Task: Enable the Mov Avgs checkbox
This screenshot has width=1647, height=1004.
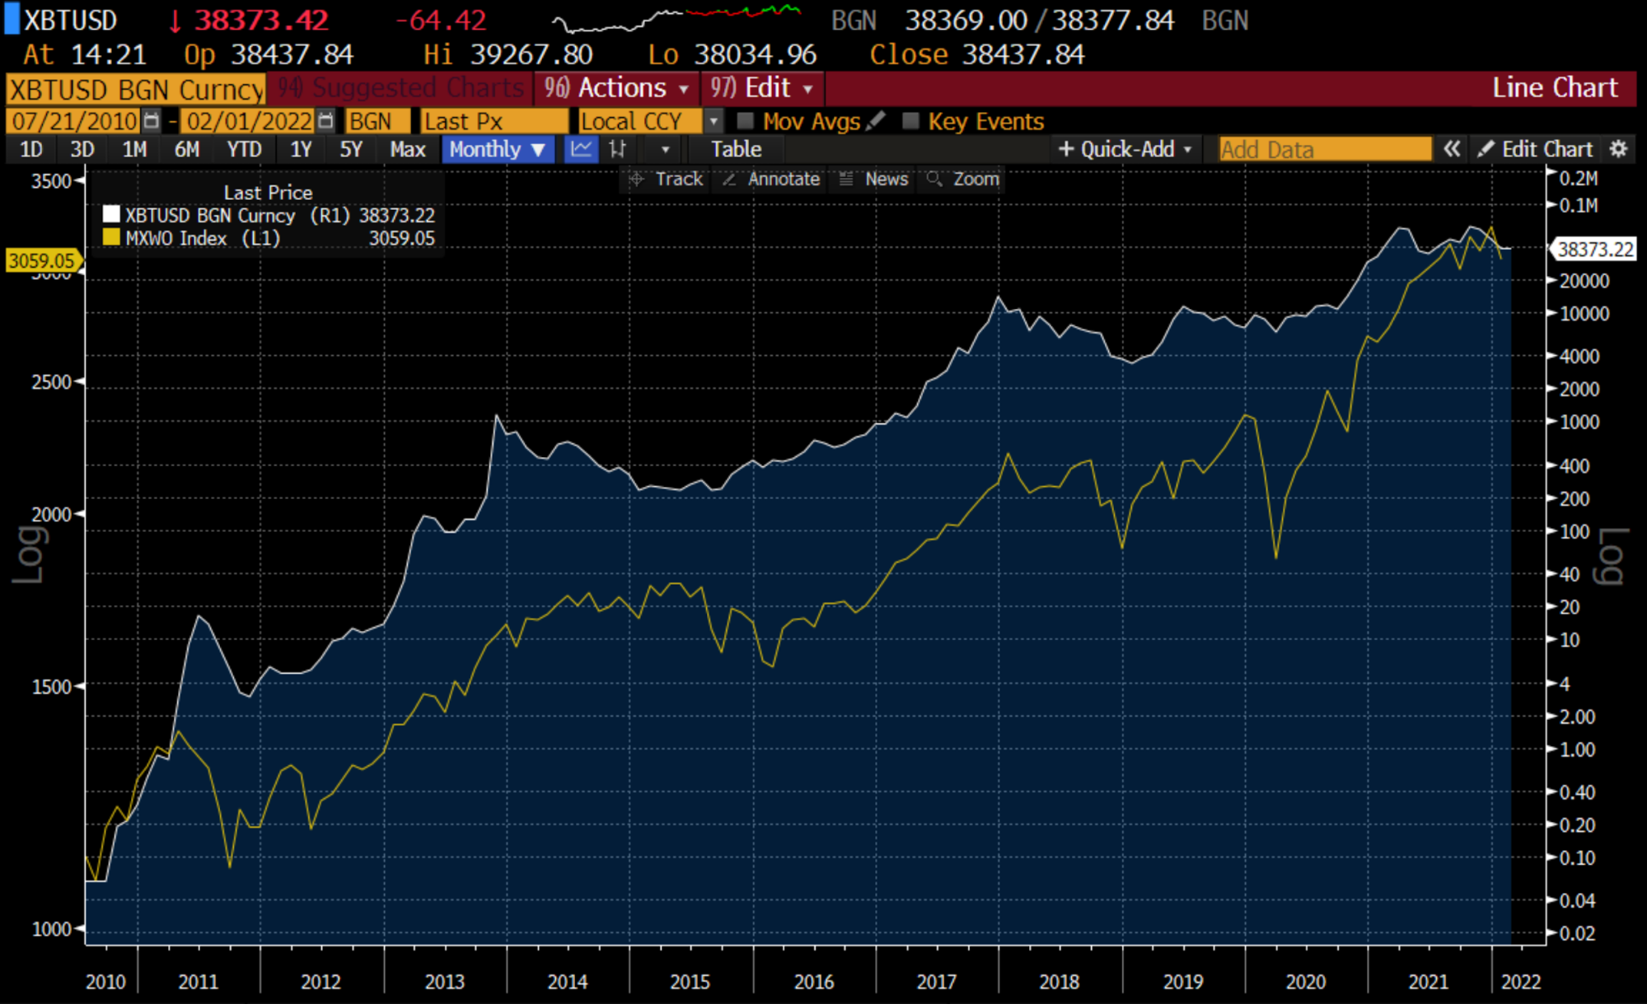Action: 746,121
